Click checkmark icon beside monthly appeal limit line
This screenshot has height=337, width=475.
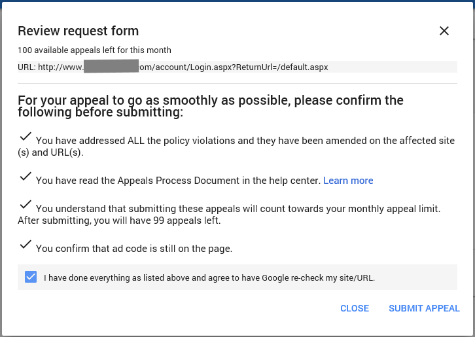26,204
